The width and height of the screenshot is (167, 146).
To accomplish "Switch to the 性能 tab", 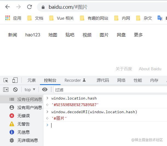I will click(x=138, y=80).
